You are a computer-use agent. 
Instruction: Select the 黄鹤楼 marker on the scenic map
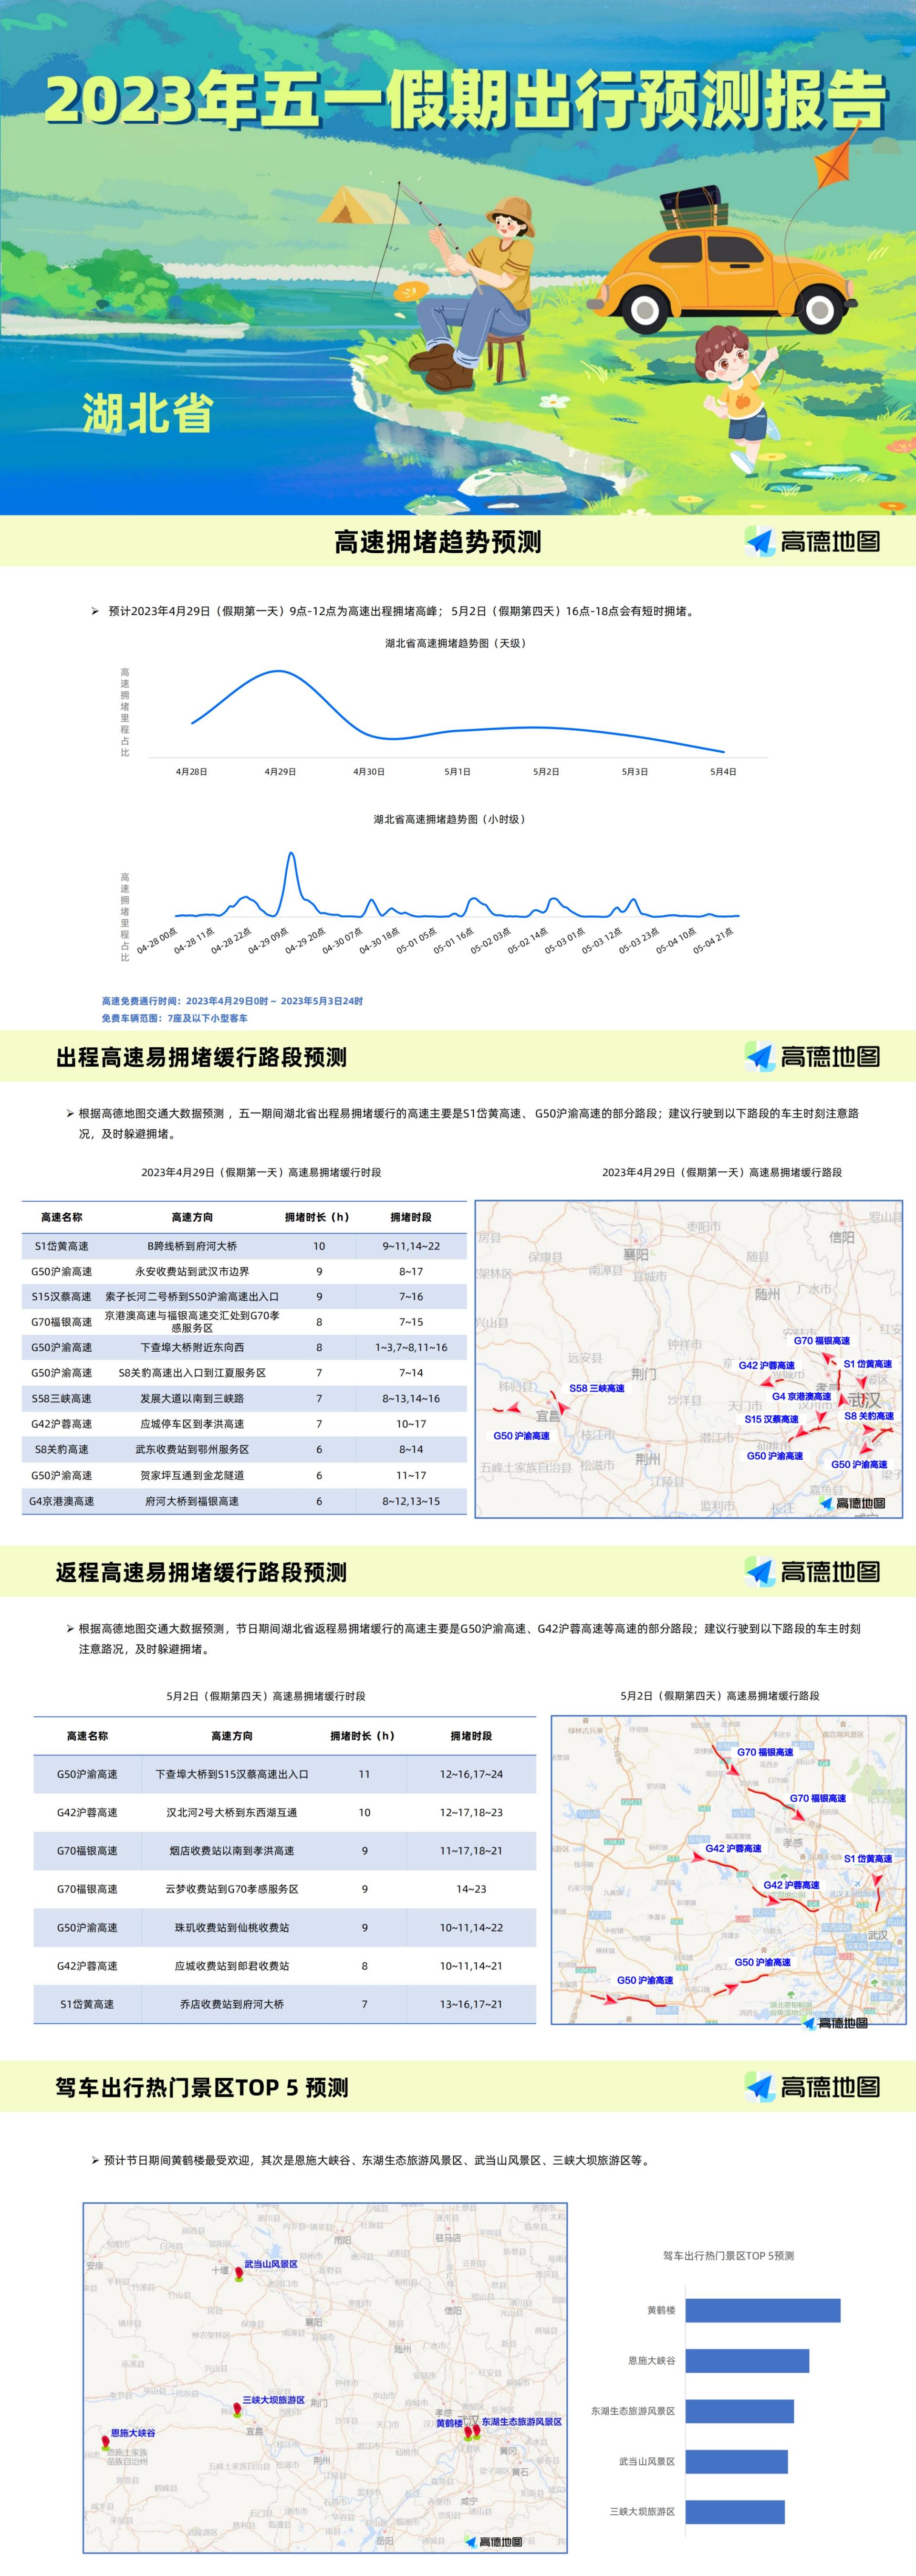[x=467, y=2432]
